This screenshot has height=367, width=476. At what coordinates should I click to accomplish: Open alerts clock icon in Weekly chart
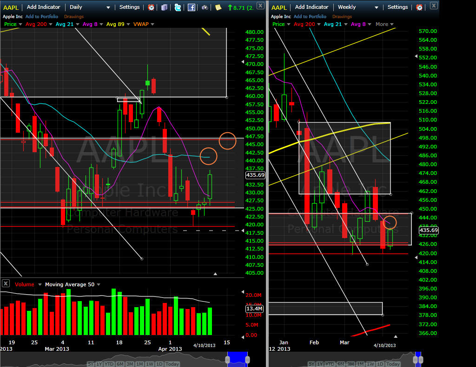(419, 7)
